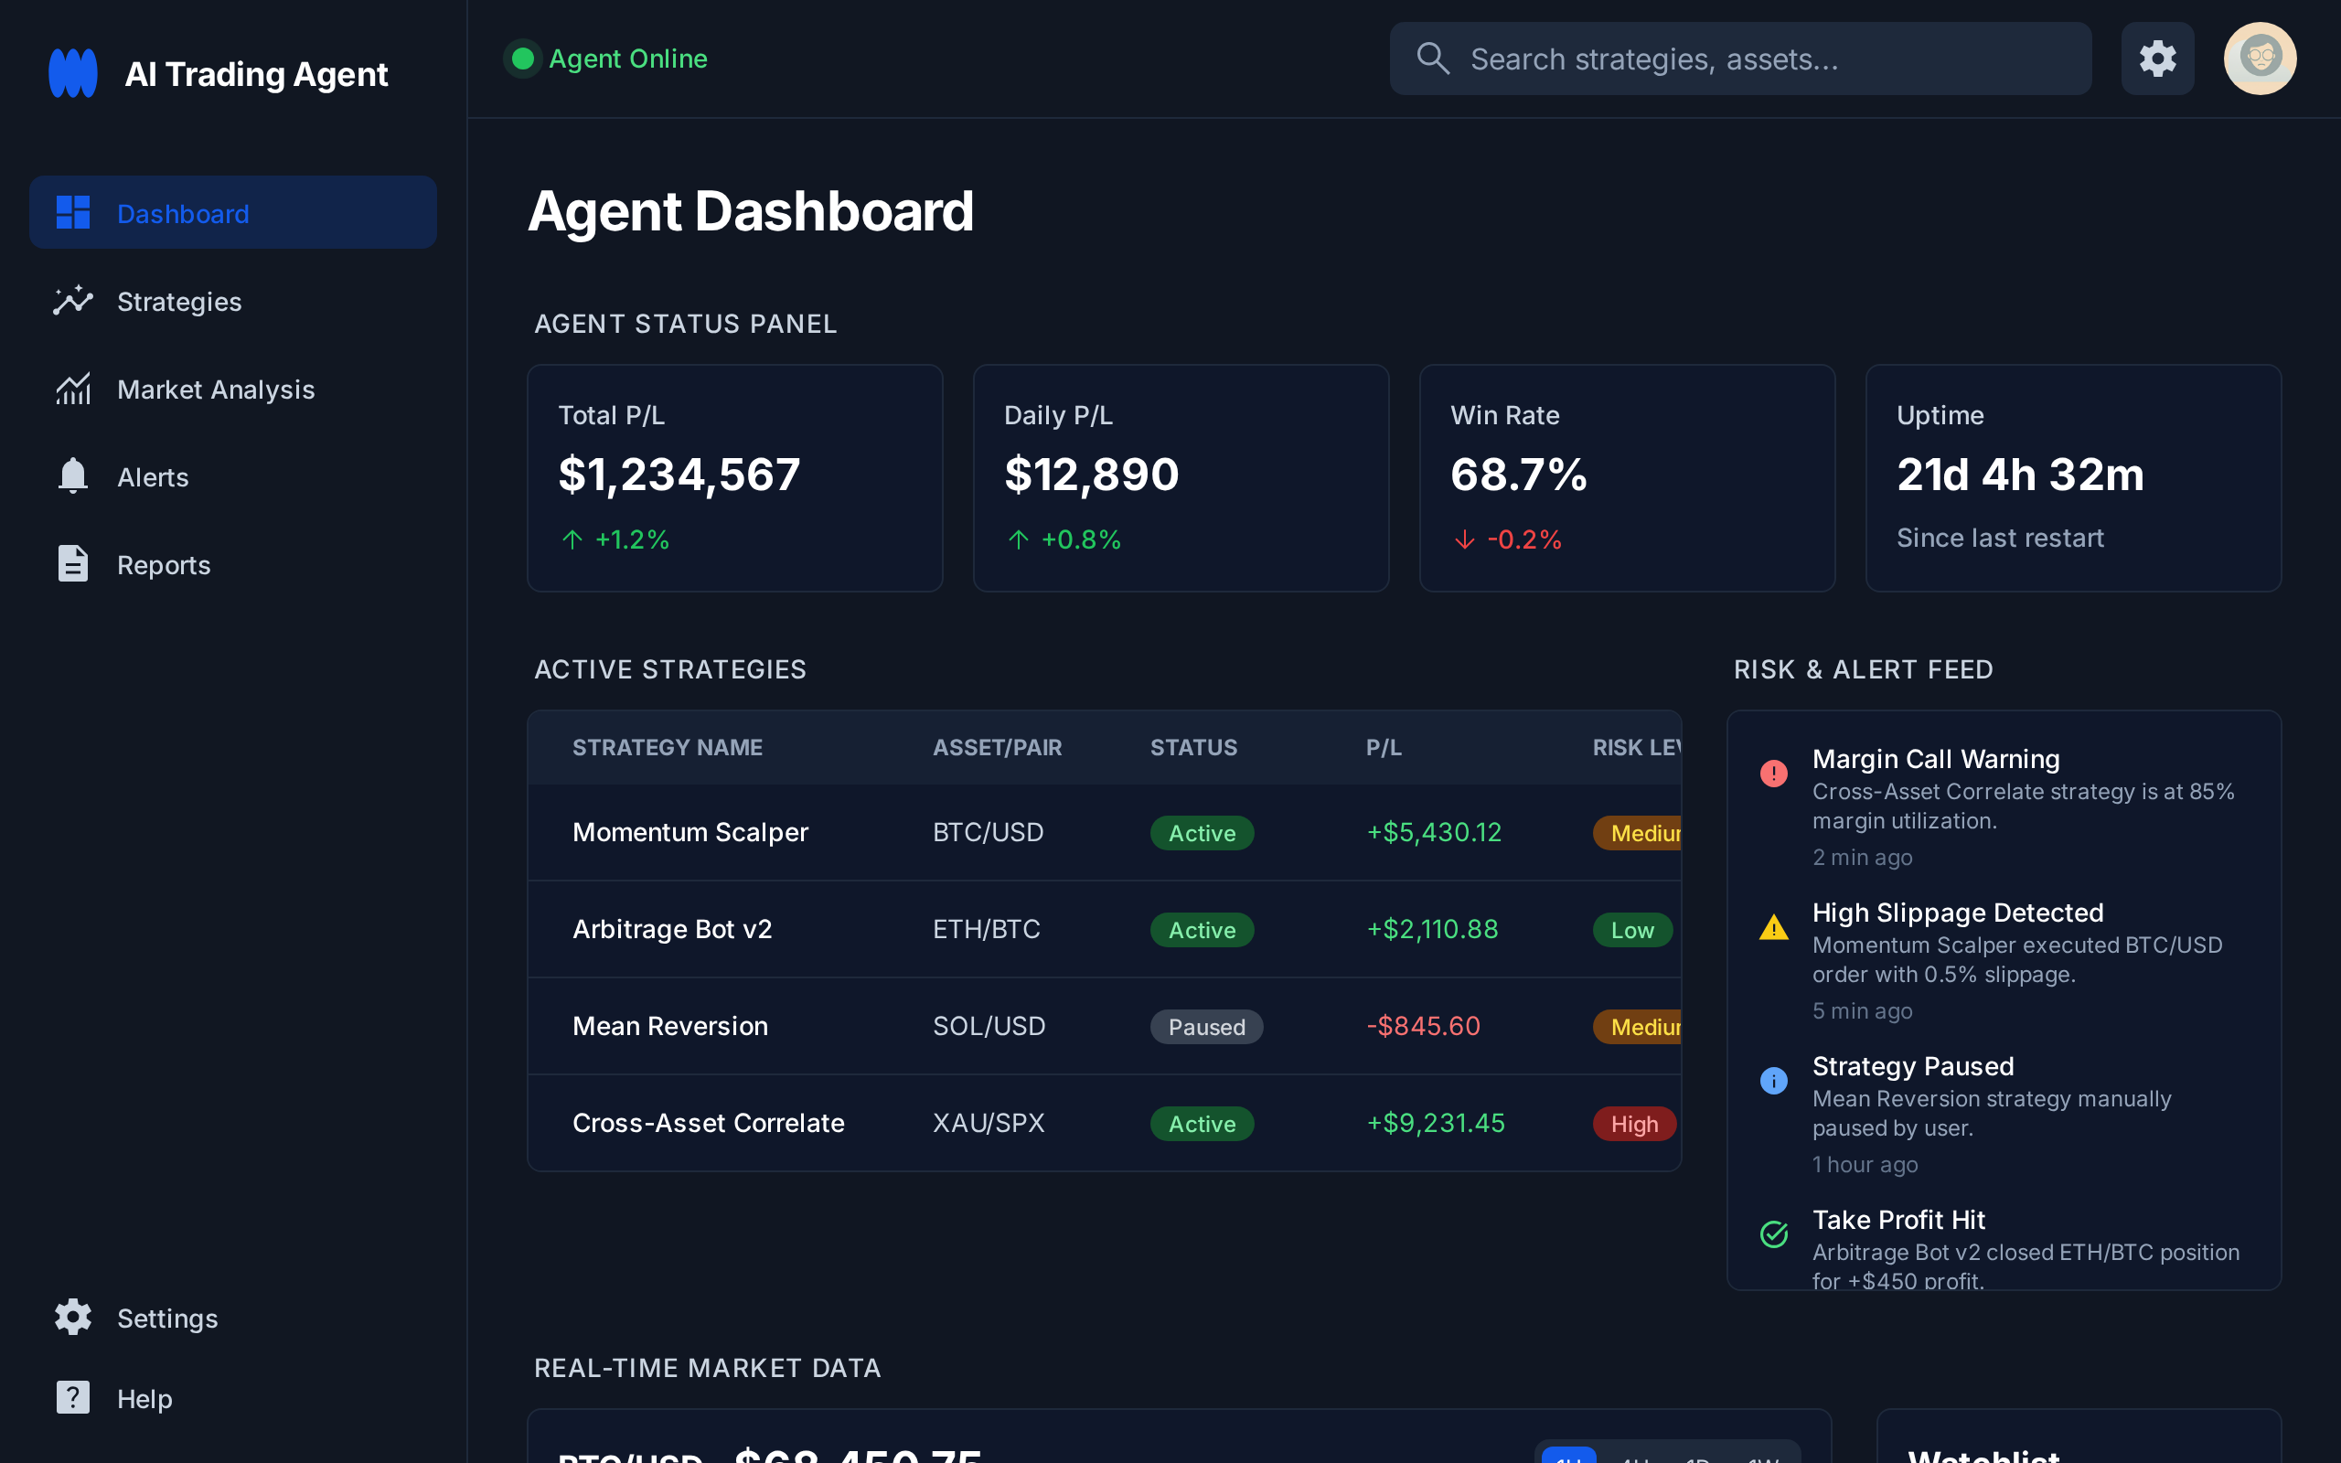Click the search magnifier icon
This screenshot has height=1463, width=2341.
coord(1435,58)
